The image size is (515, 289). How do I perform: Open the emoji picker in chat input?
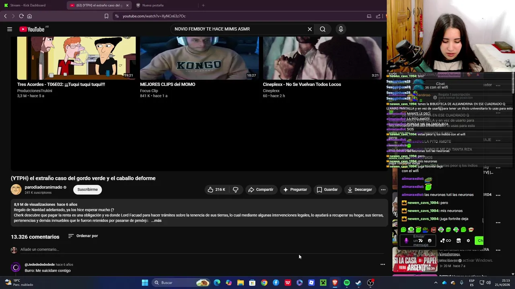coord(430,240)
